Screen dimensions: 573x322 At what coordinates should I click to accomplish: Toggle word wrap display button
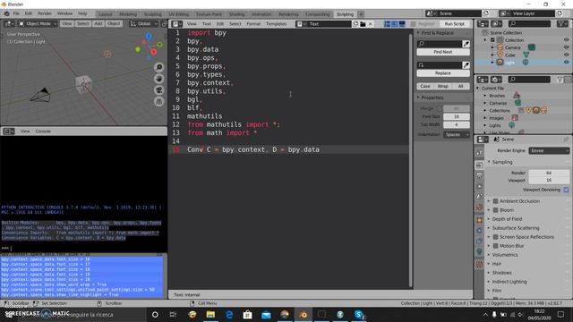pos(395,24)
